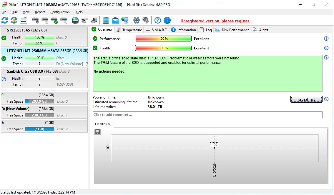Click the save diskette icon above the graph
Image resolution: width=334 pixels, height=195 pixels.
pos(97,132)
